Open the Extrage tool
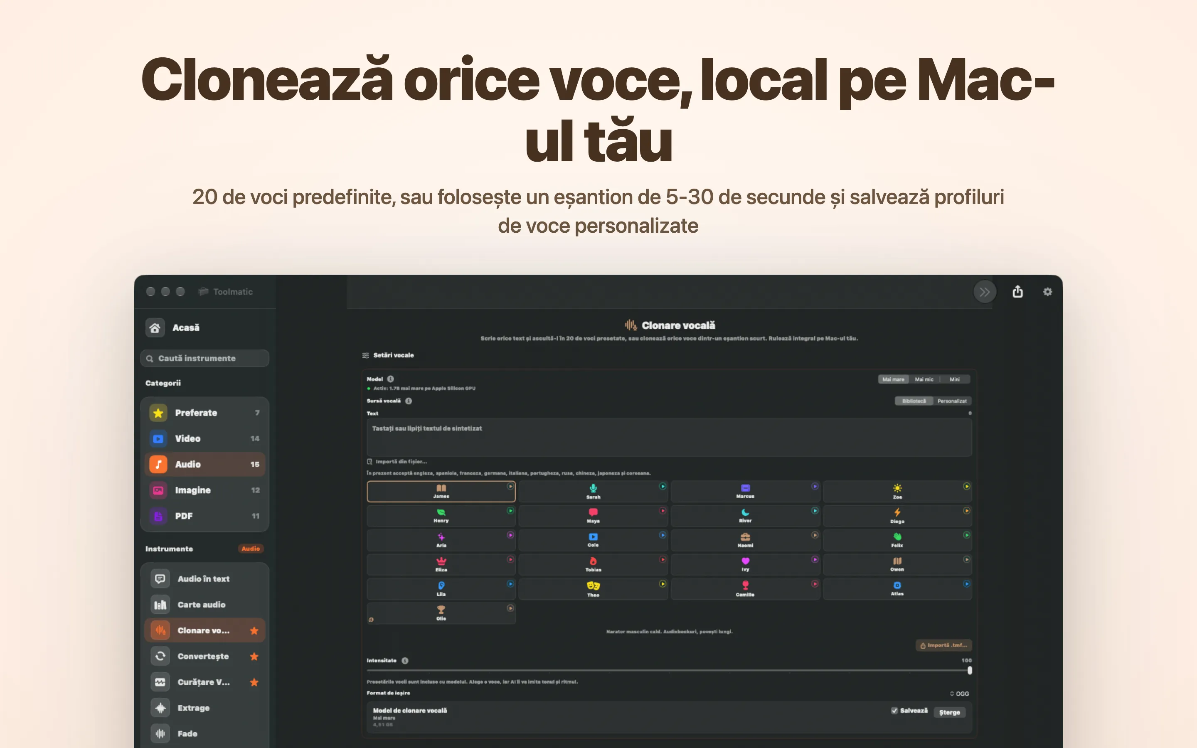This screenshot has width=1197, height=748. [x=205, y=707]
